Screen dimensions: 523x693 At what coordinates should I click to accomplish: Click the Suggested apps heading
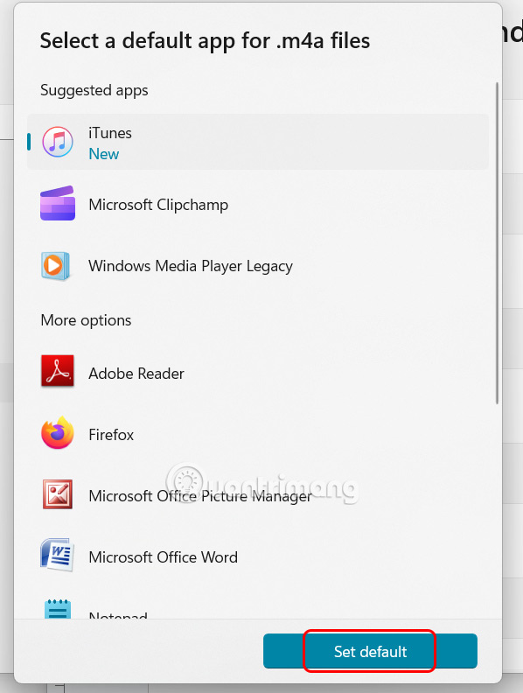coord(94,90)
